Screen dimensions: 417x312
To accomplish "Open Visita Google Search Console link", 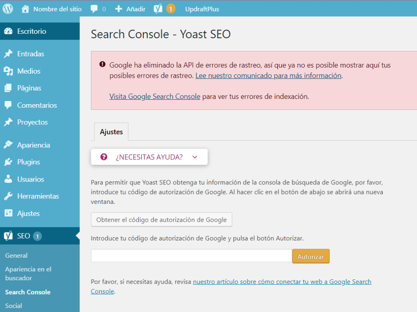I will 155,96.
